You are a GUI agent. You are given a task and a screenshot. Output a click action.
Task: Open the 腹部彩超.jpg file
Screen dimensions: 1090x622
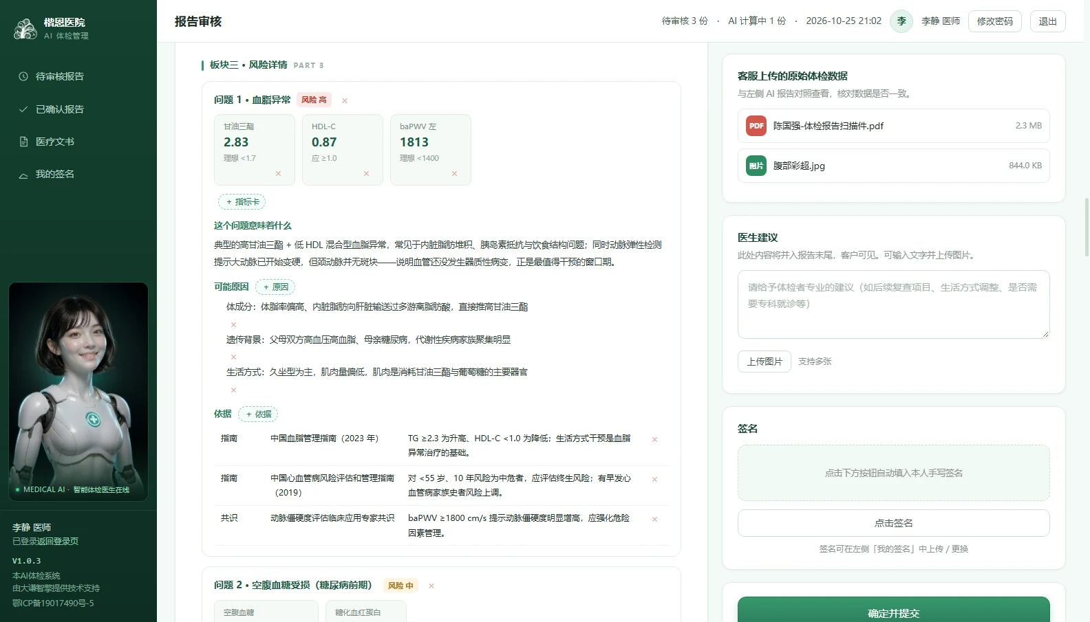(x=894, y=166)
